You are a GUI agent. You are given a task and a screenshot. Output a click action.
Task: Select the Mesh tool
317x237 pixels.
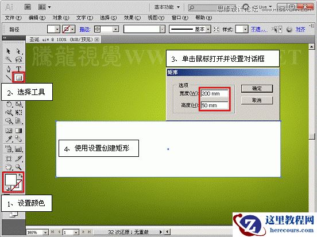tap(9, 131)
